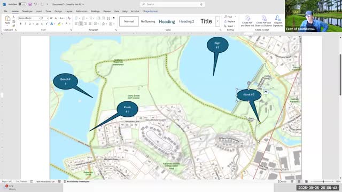Apply the Heading style
Image resolution: width=342 pixels, height=192 pixels.
pos(167,21)
